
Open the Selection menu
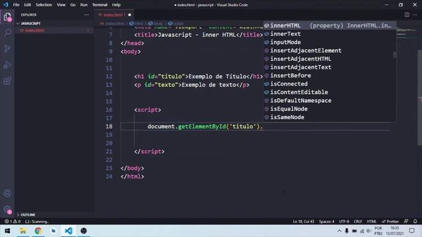44,5
